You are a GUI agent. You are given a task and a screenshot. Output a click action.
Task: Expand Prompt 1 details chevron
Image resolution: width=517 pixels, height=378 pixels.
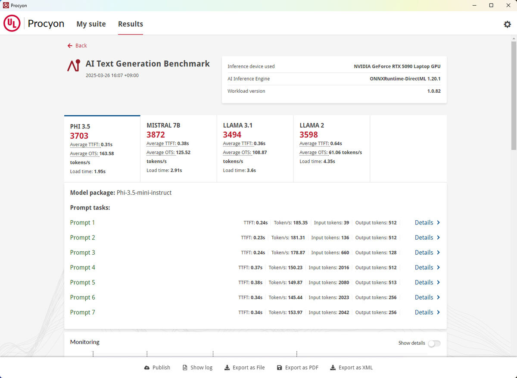pyautogui.click(x=439, y=223)
